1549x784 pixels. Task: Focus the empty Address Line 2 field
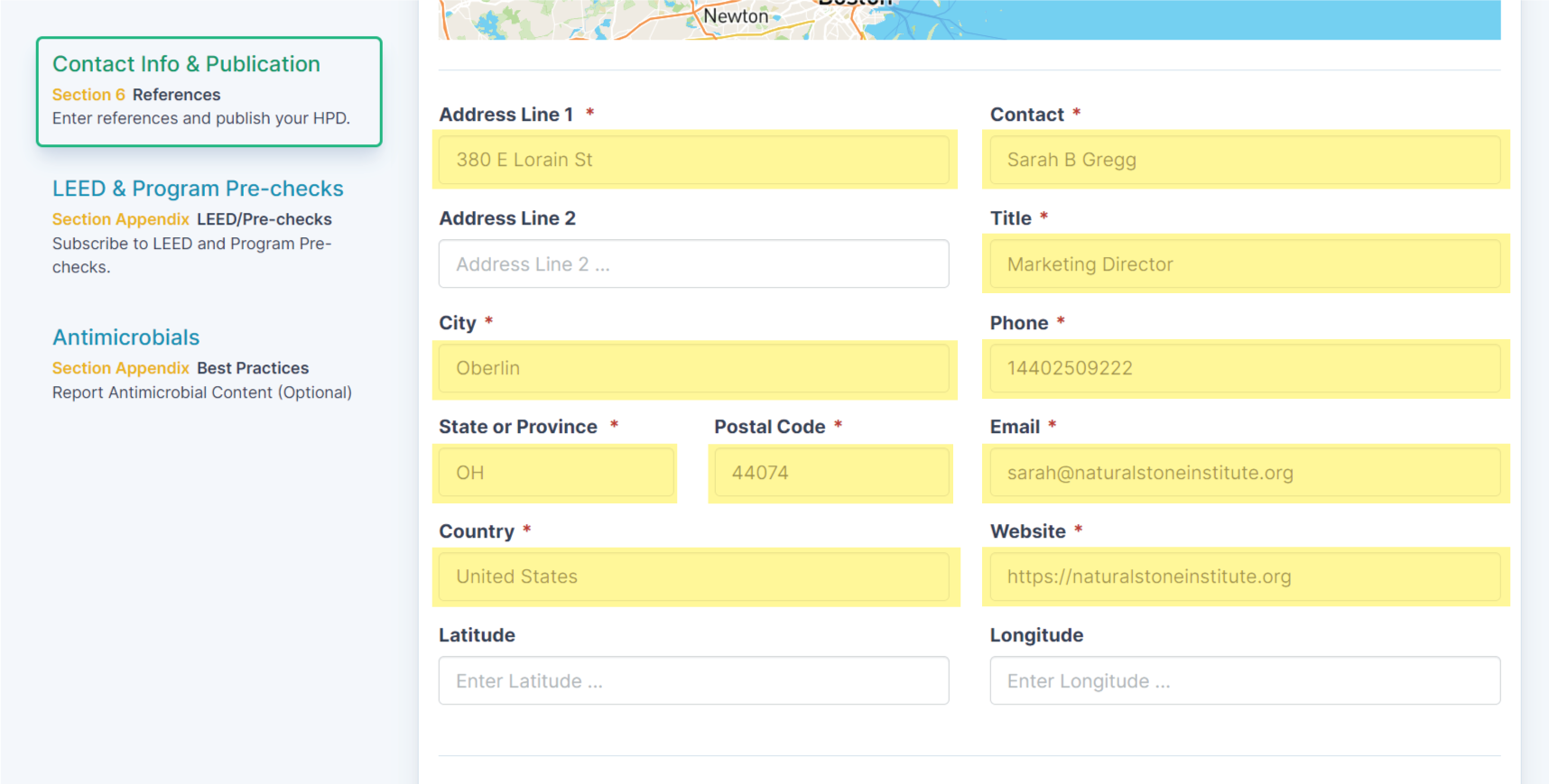coord(693,264)
